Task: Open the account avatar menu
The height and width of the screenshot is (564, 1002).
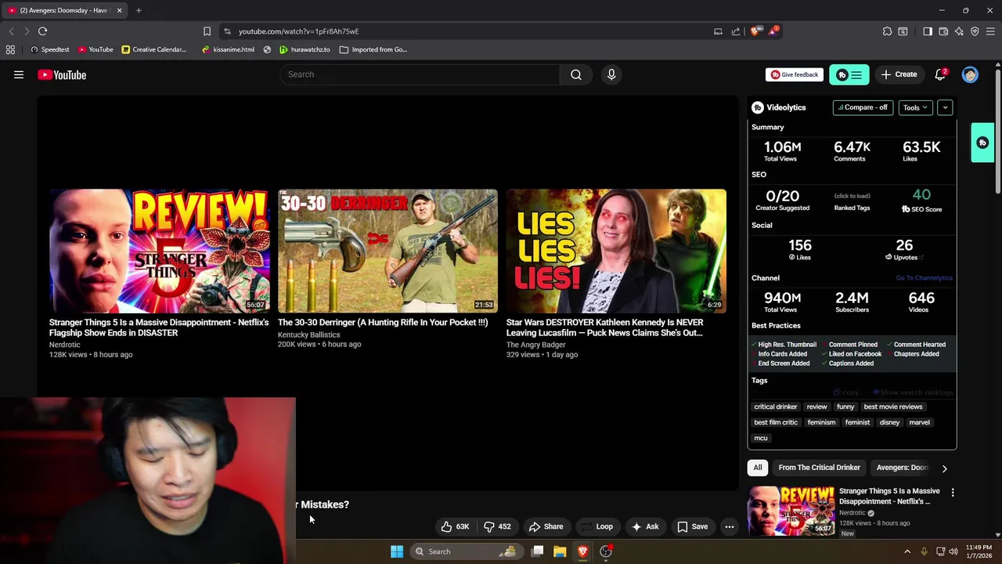Action: [x=970, y=74]
